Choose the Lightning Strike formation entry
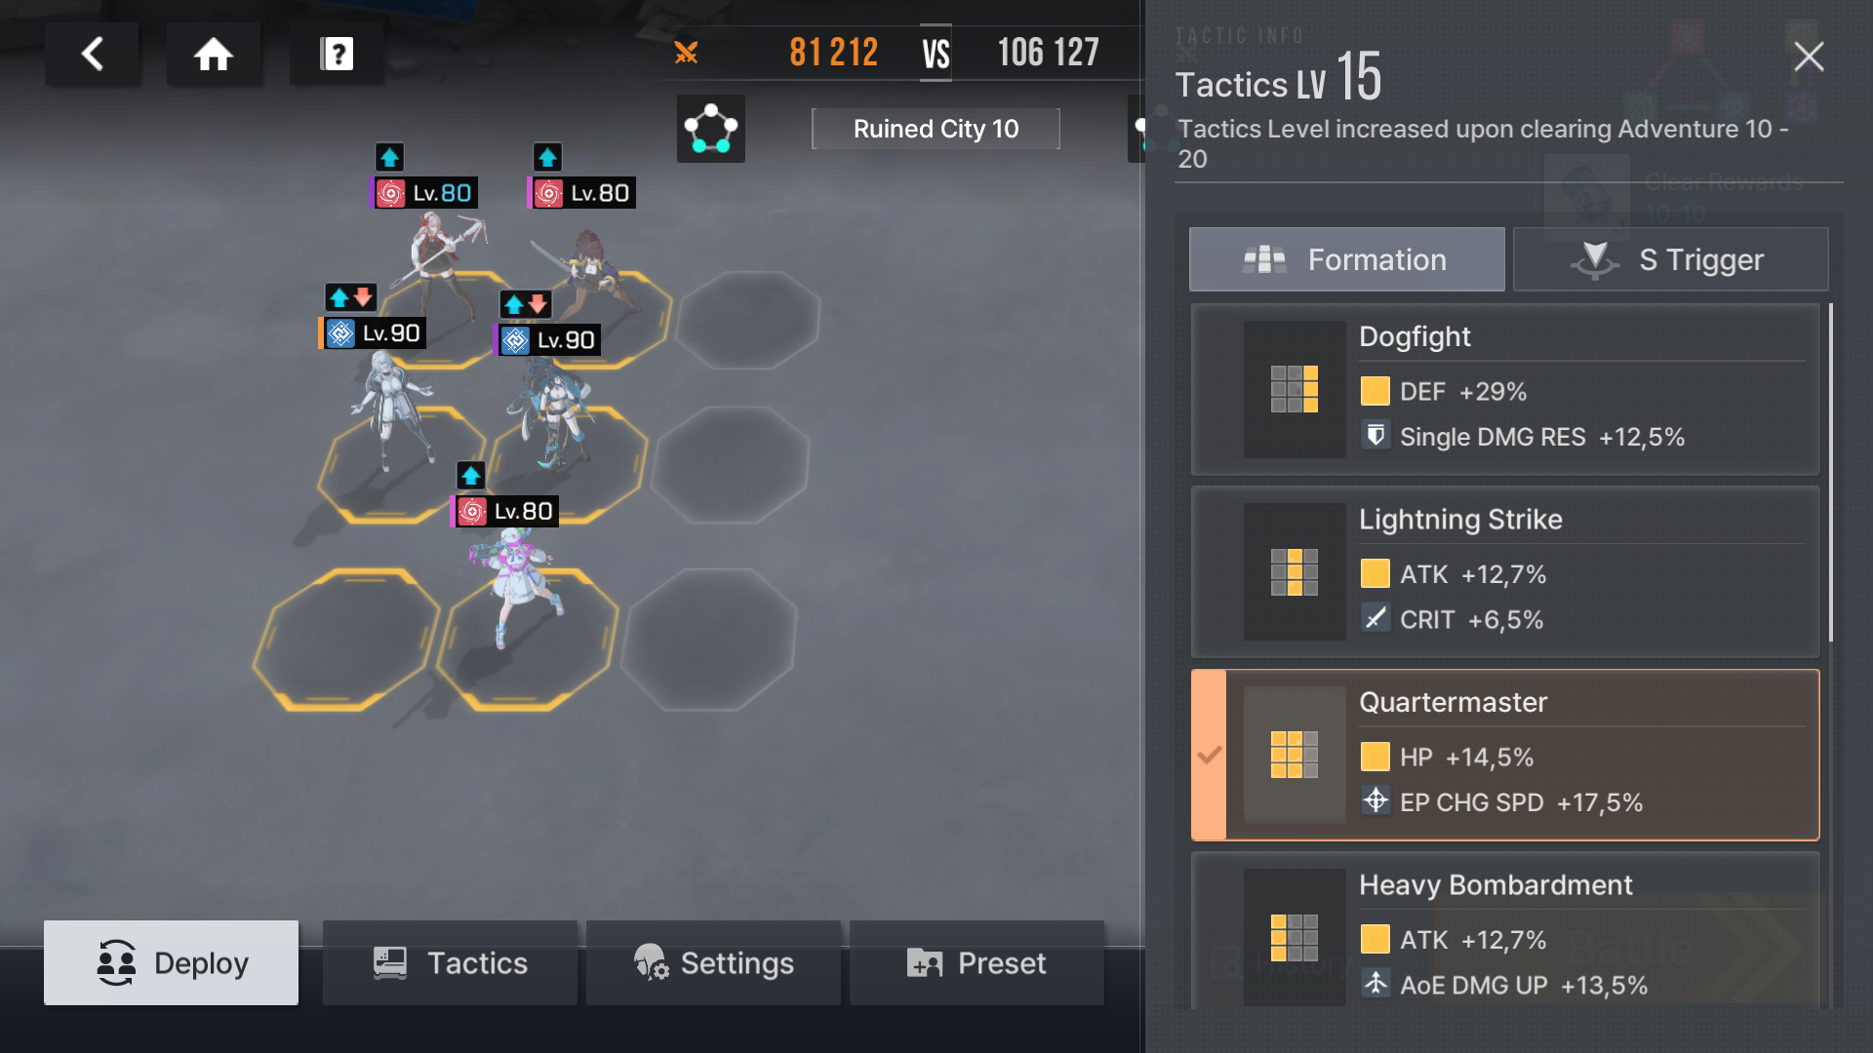Viewport: 1873px width, 1053px height. click(x=1505, y=571)
